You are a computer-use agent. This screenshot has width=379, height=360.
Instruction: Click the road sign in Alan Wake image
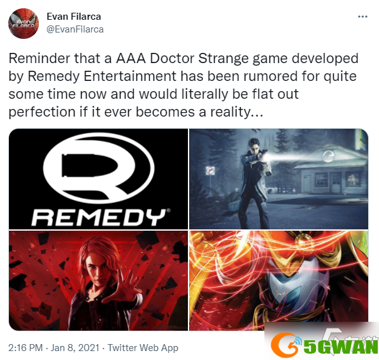tap(210, 171)
